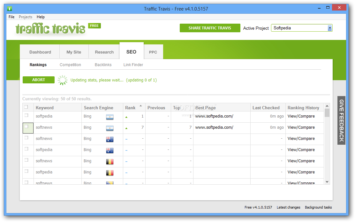Image resolution: width=355 pixels, height=222 pixels.
Task: Click the updating stats spinner icon
Action: (63, 80)
